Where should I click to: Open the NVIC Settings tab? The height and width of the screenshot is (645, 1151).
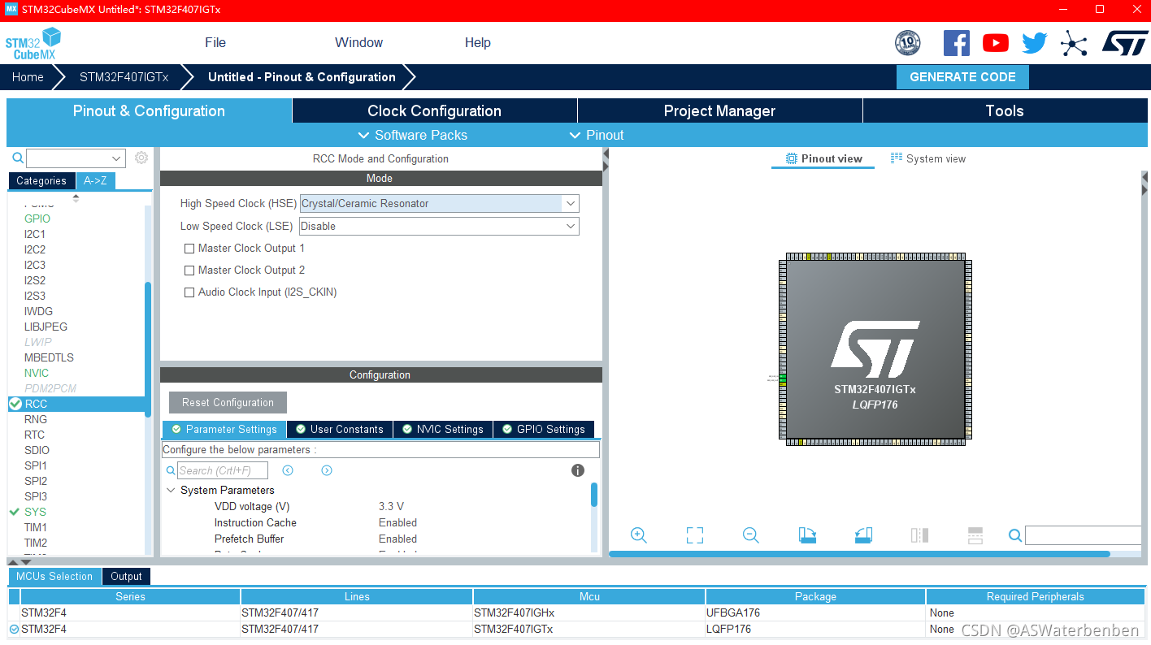(442, 429)
